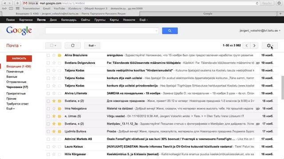284x159 pixels.
Task: Star the Admiral Markets AS message
Action: (54, 139)
